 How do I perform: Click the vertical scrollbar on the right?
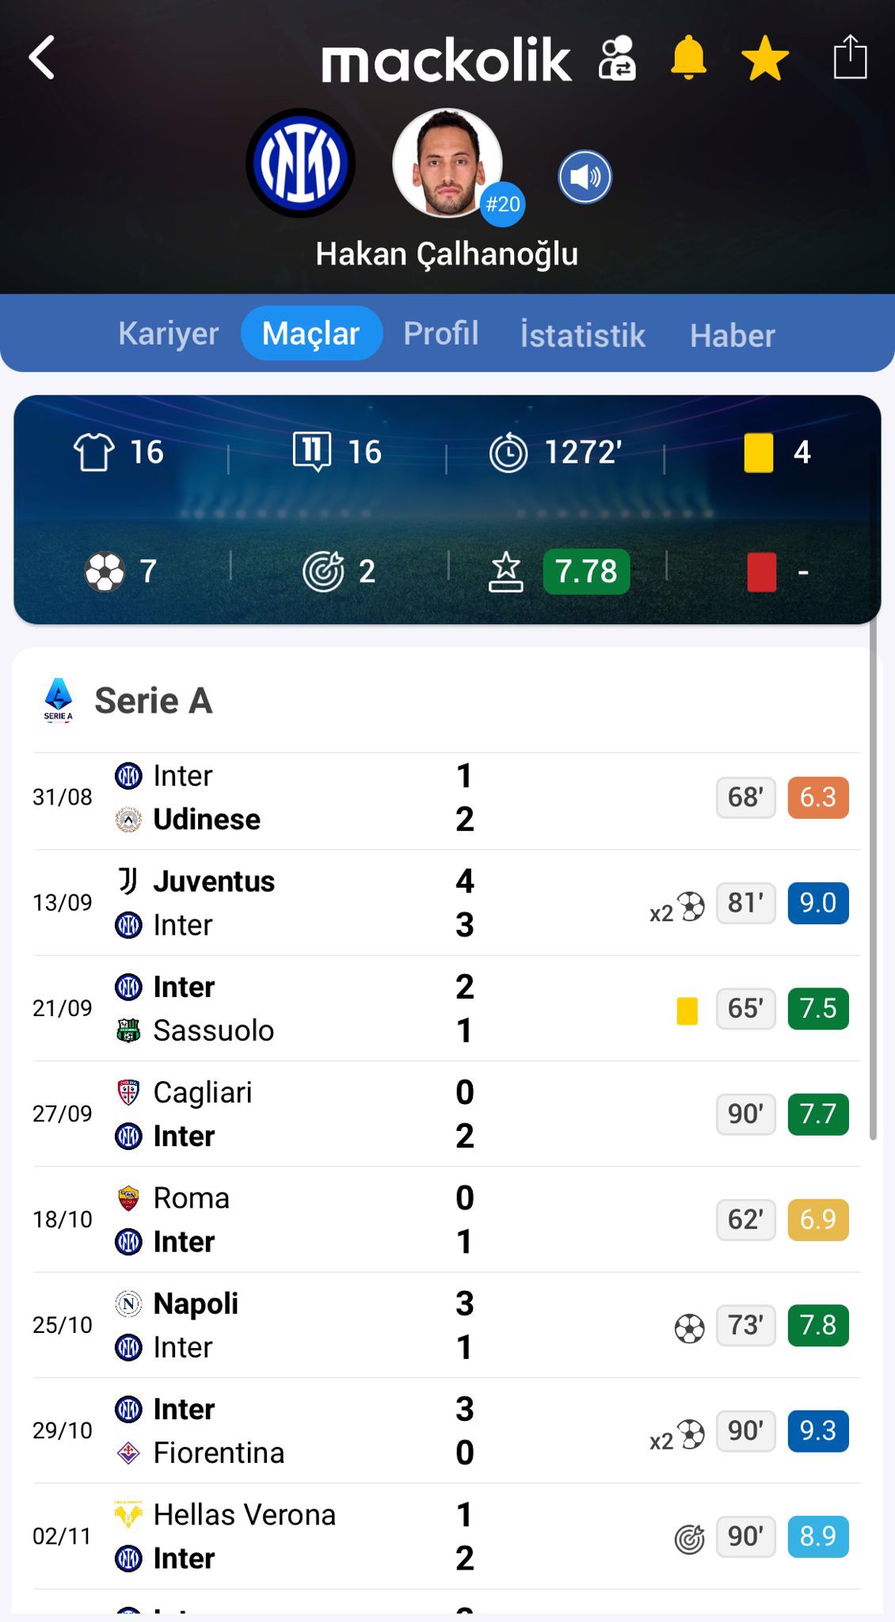(x=873, y=879)
